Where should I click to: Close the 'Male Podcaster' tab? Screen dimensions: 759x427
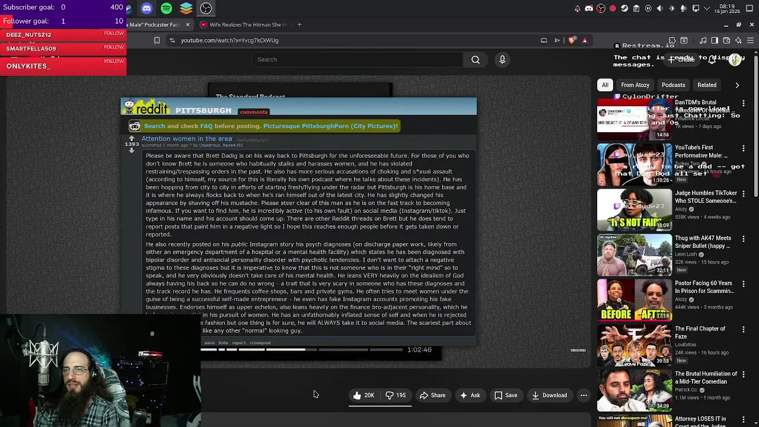187,25
